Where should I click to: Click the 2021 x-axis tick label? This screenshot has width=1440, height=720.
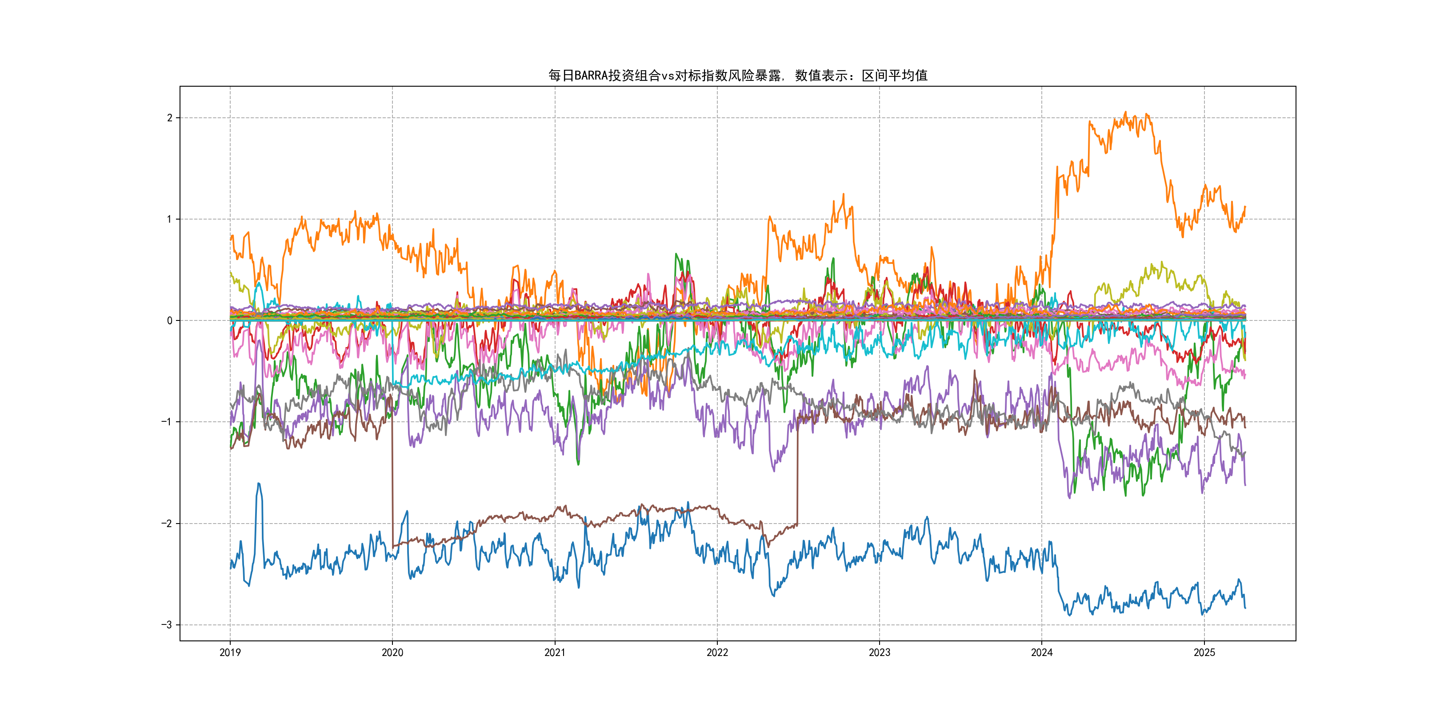pos(555,652)
